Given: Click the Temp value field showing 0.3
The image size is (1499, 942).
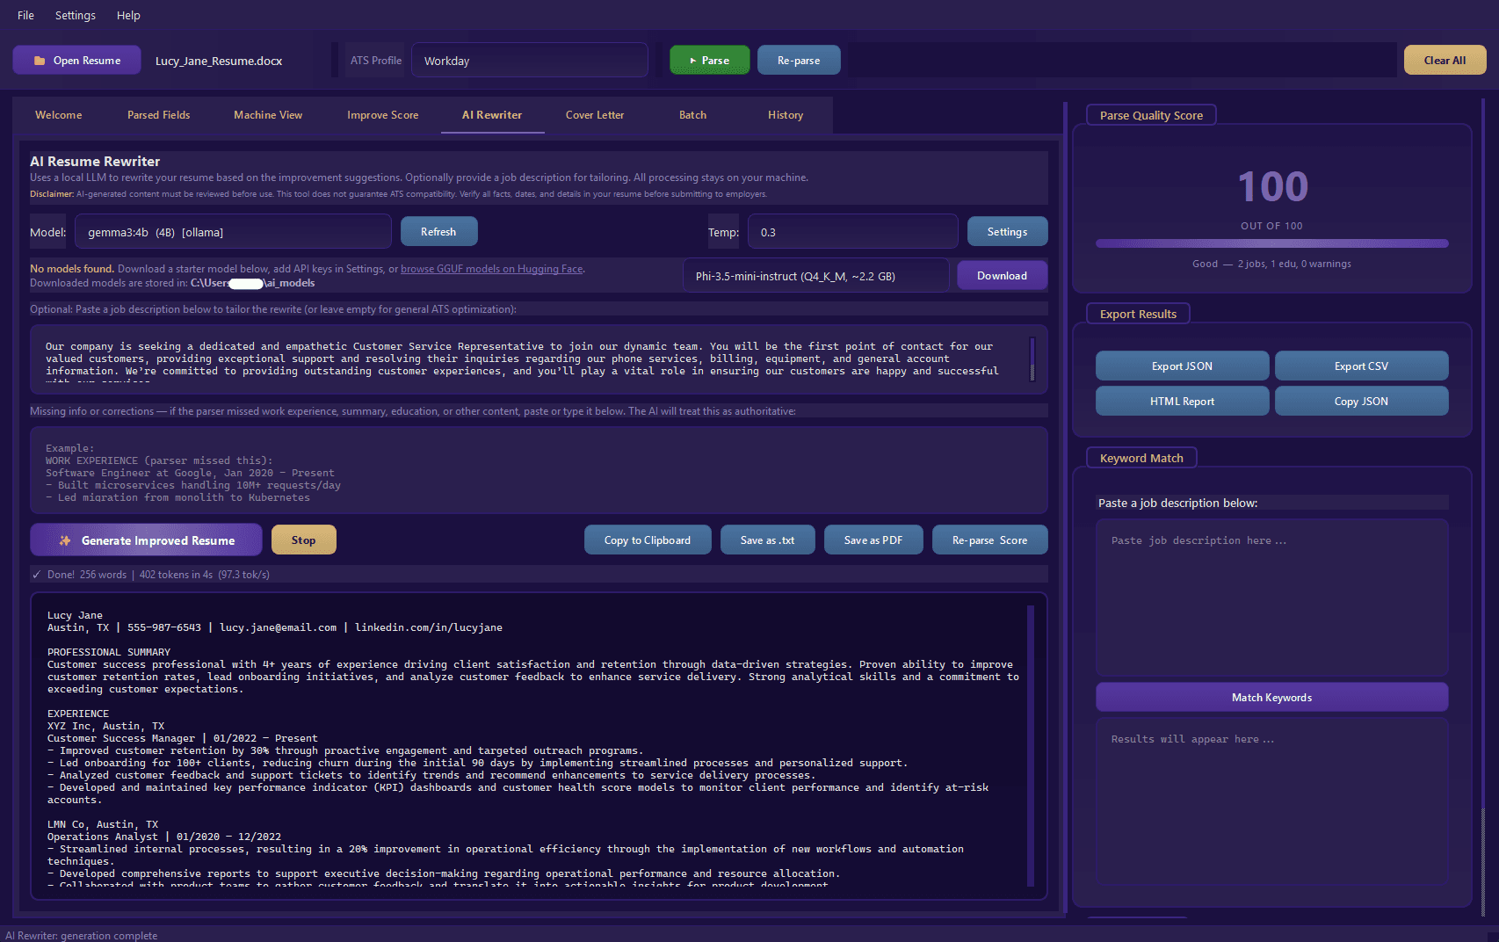Looking at the screenshot, I should 852,232.
